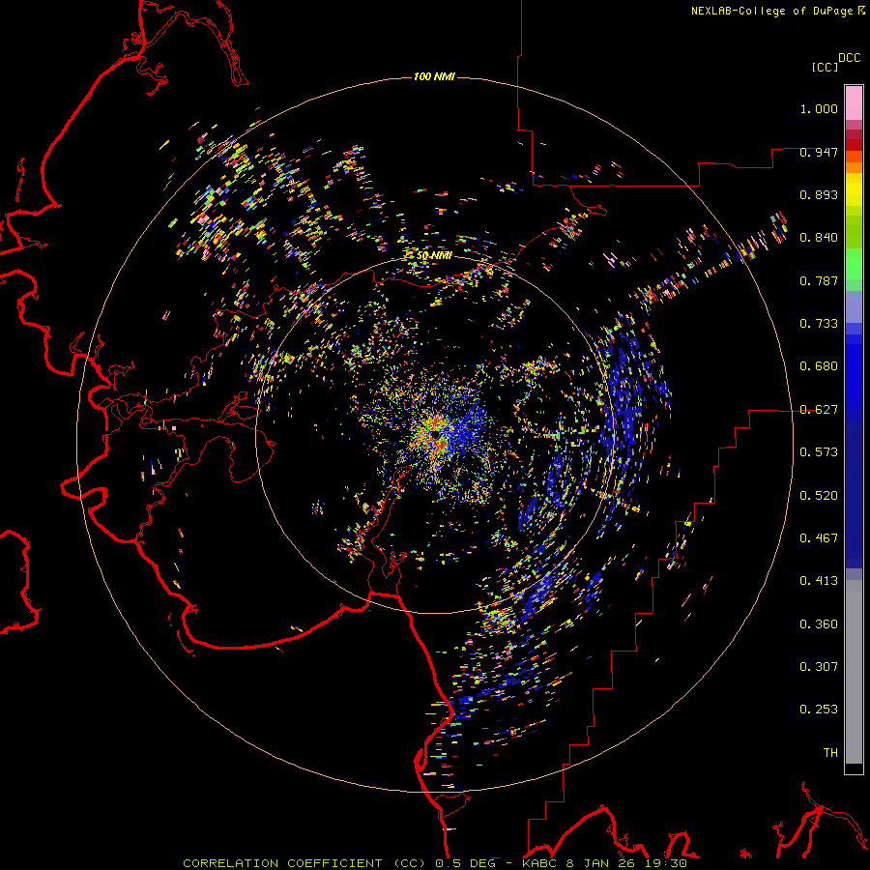Image resolution: width=870 pixels, height=870 pixels.
Task: Select the 0.413 scale value
Action: click(x=819, y=581)
